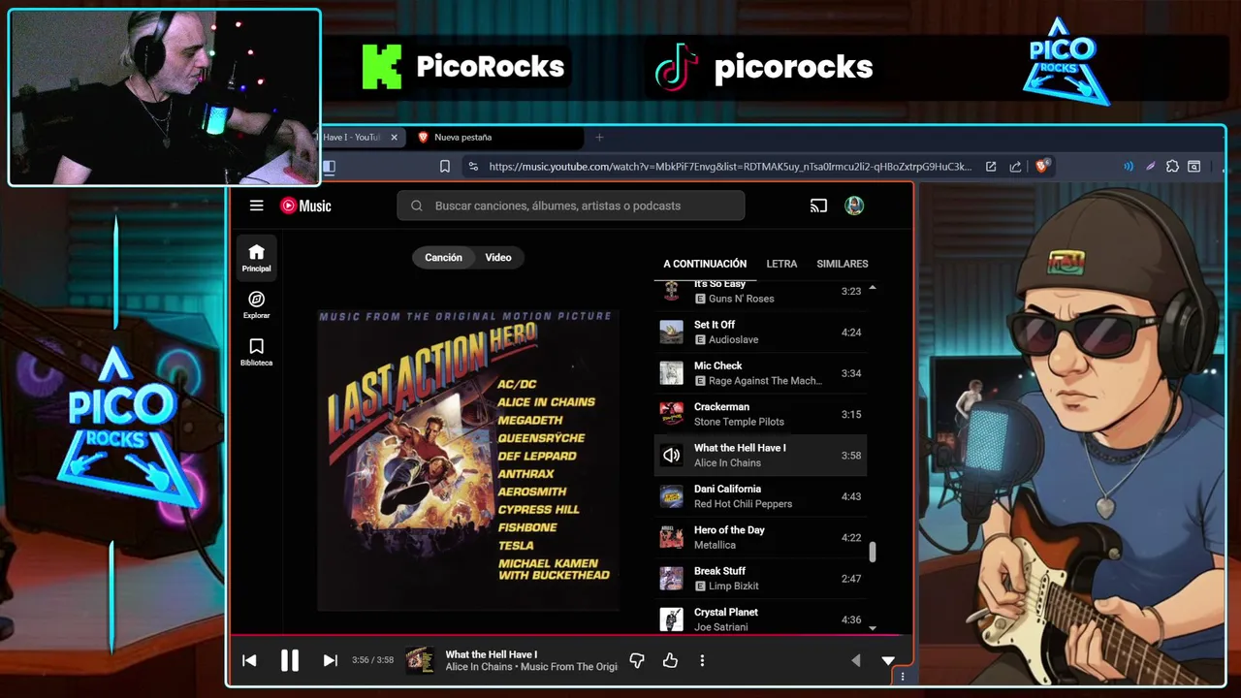Select the A CONTINUACIÓN tab
The height and width of the screenshot is (698, 1241).
(x=705, y=264)
